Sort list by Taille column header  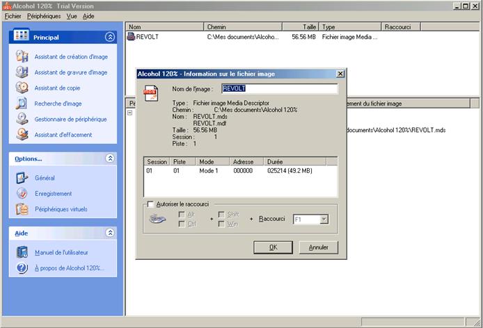pyautogui.click(x=301, y=27)
